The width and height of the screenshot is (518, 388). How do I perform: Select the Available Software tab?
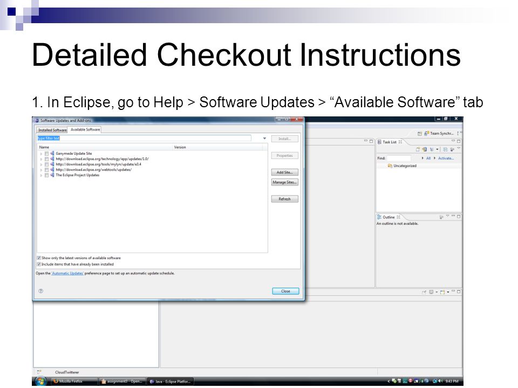[85, 130]
